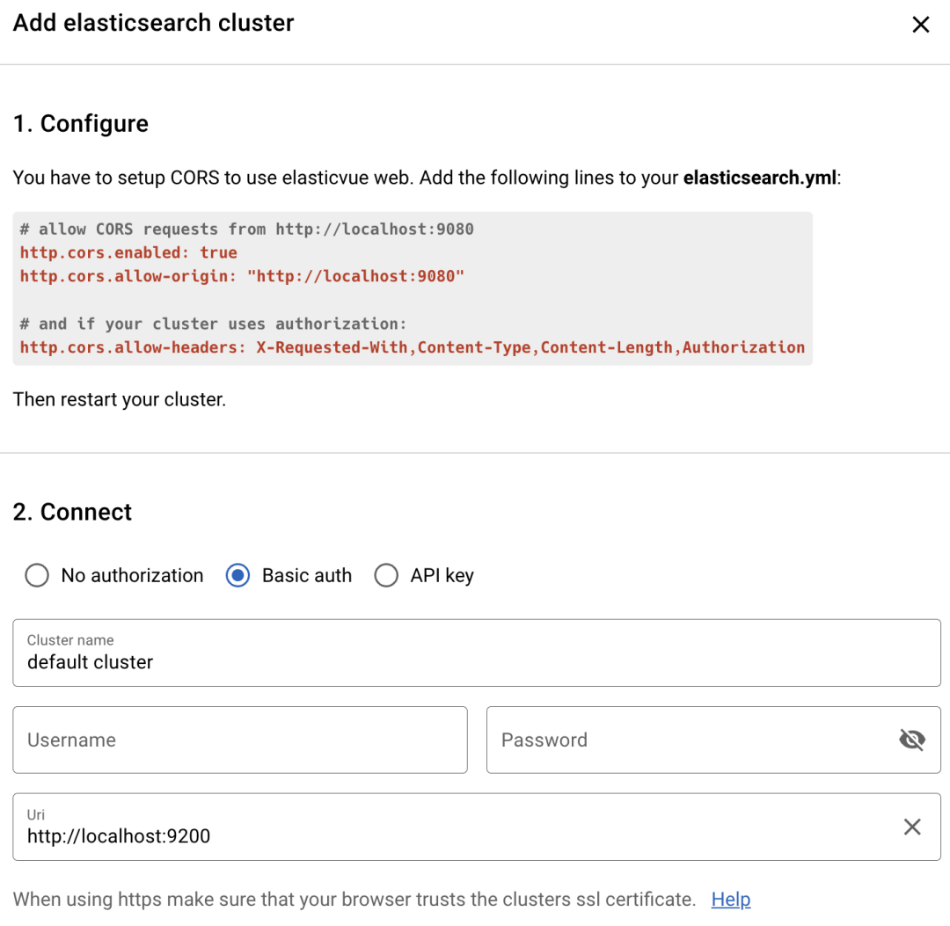Select the API key radio button
The image size is (950, 926).
point(386,575)
